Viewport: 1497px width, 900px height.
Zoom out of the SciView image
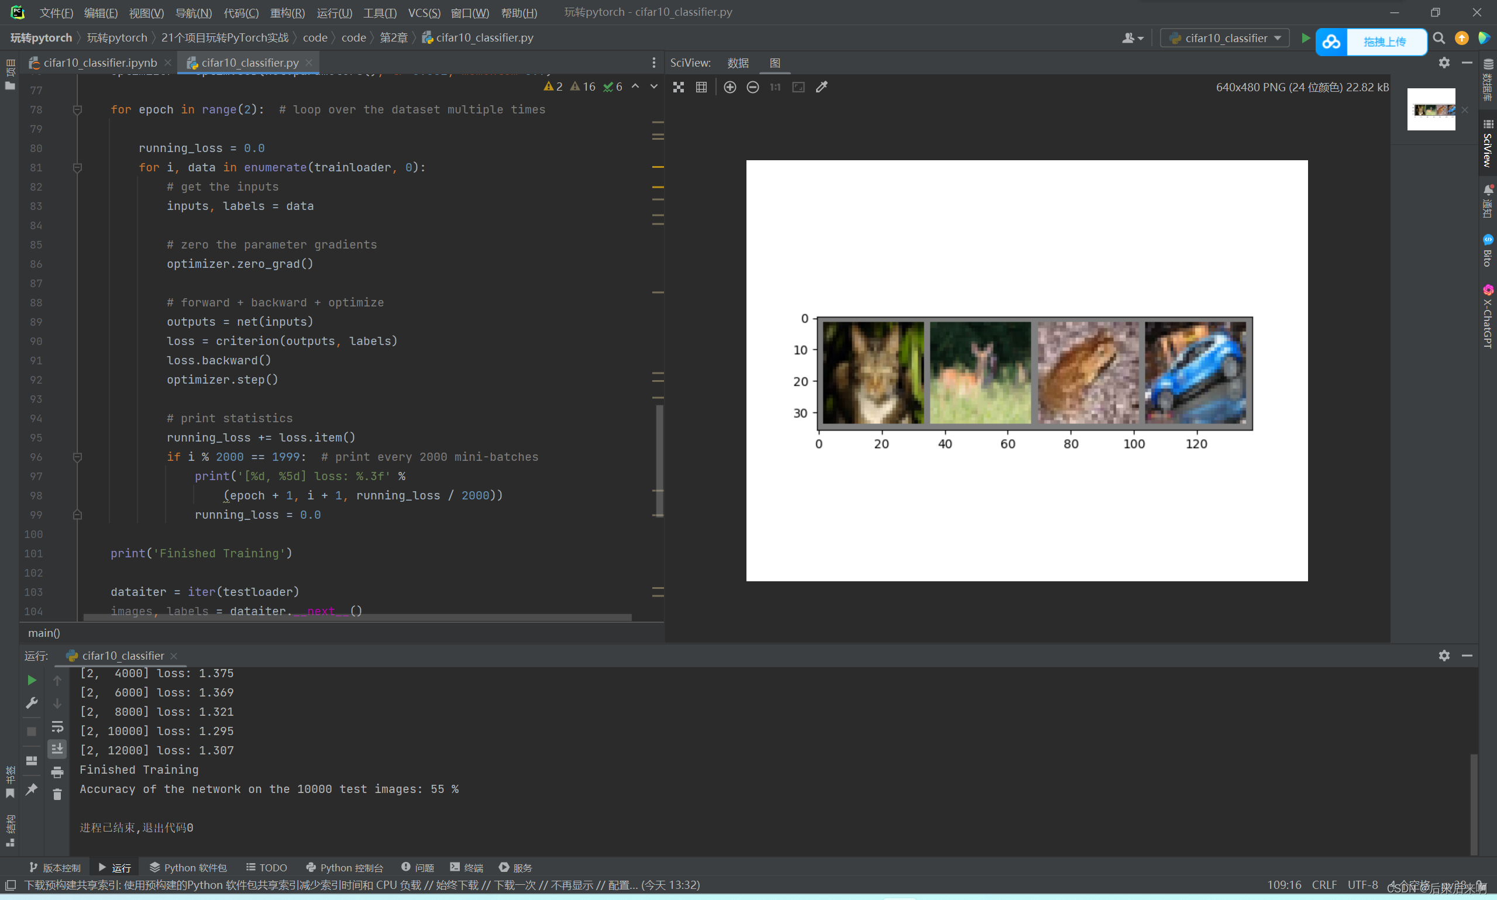coord(752,87)
